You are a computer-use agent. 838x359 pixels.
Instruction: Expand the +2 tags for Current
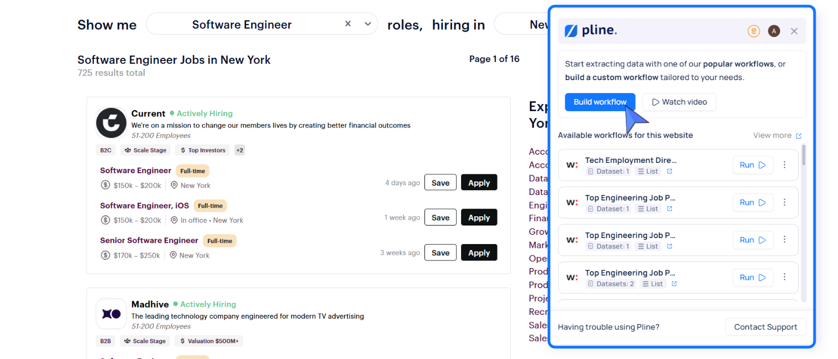coord(240,150)
